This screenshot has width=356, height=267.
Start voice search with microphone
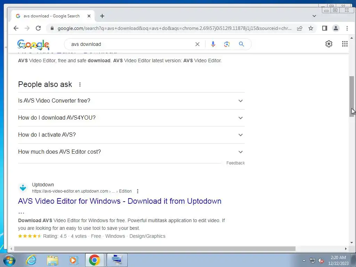pos(213,44)
